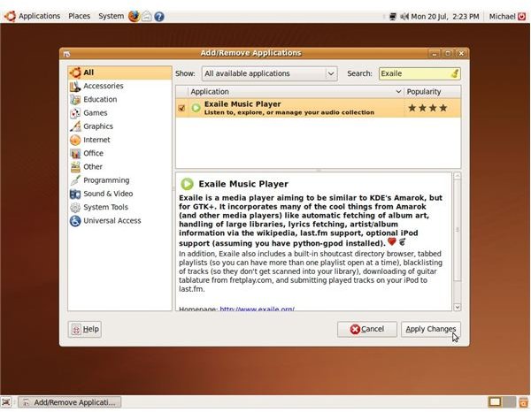Click the Accessories category label
The height and width of the screenshot is (412, 531).
coord(104,86)
